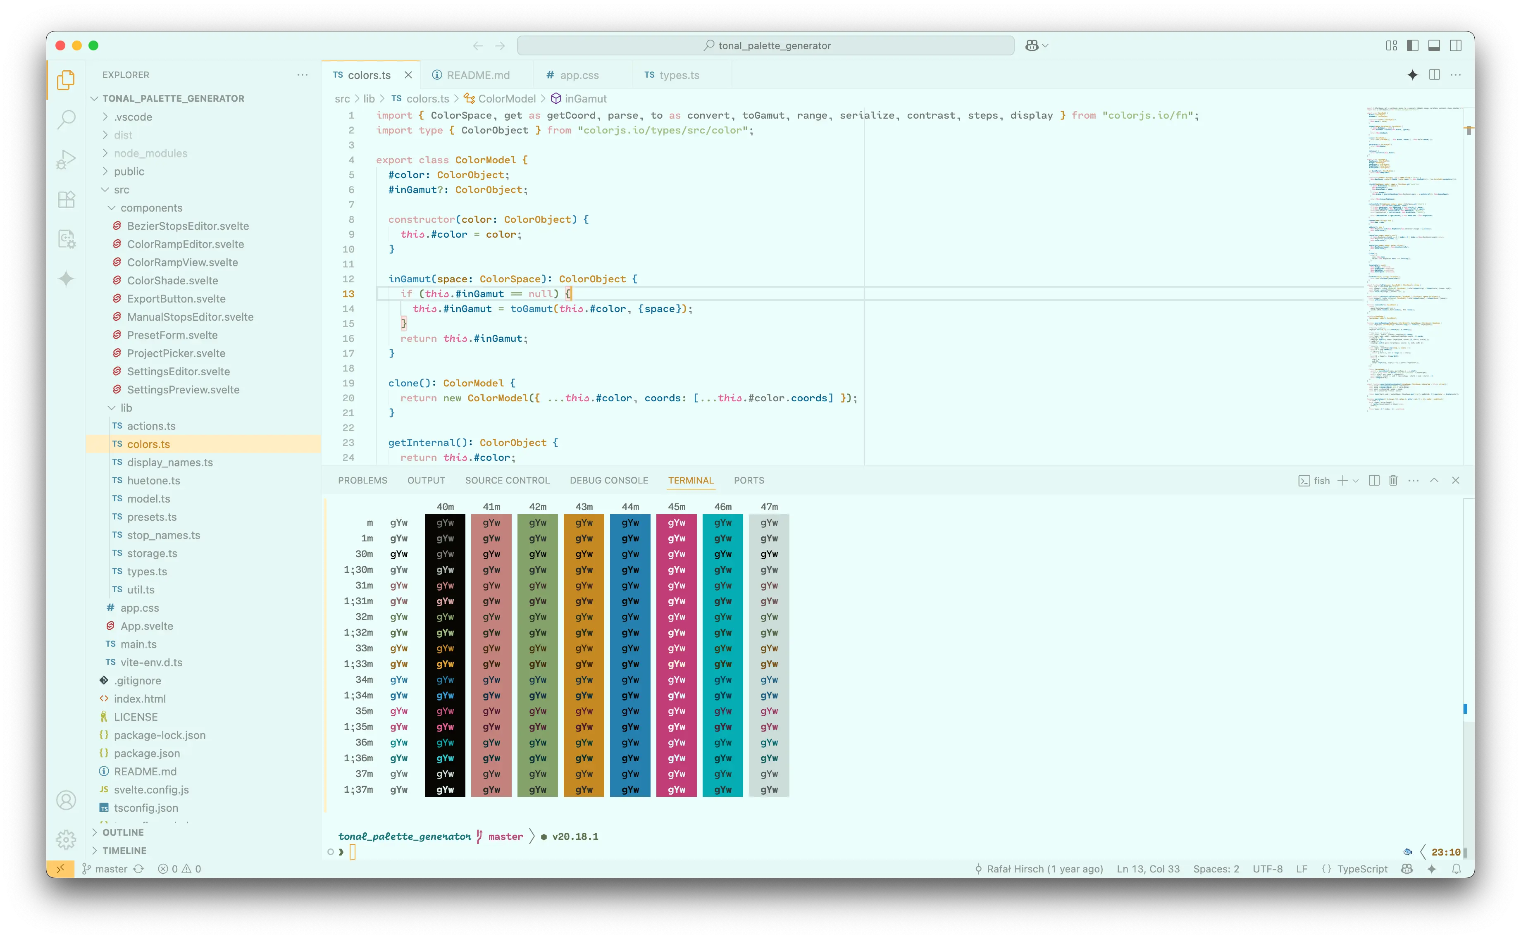Click the Copilot icon in title bar

1032,45
